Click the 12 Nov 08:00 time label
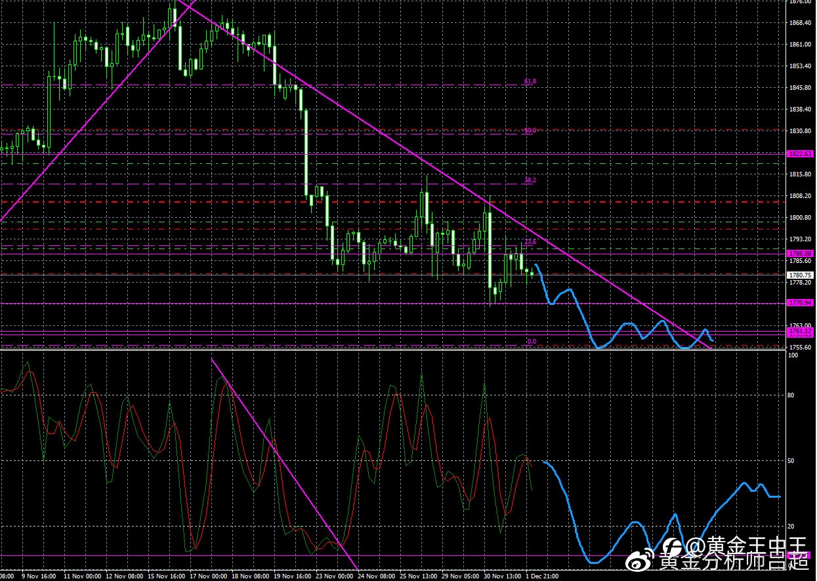 point(125,576)
